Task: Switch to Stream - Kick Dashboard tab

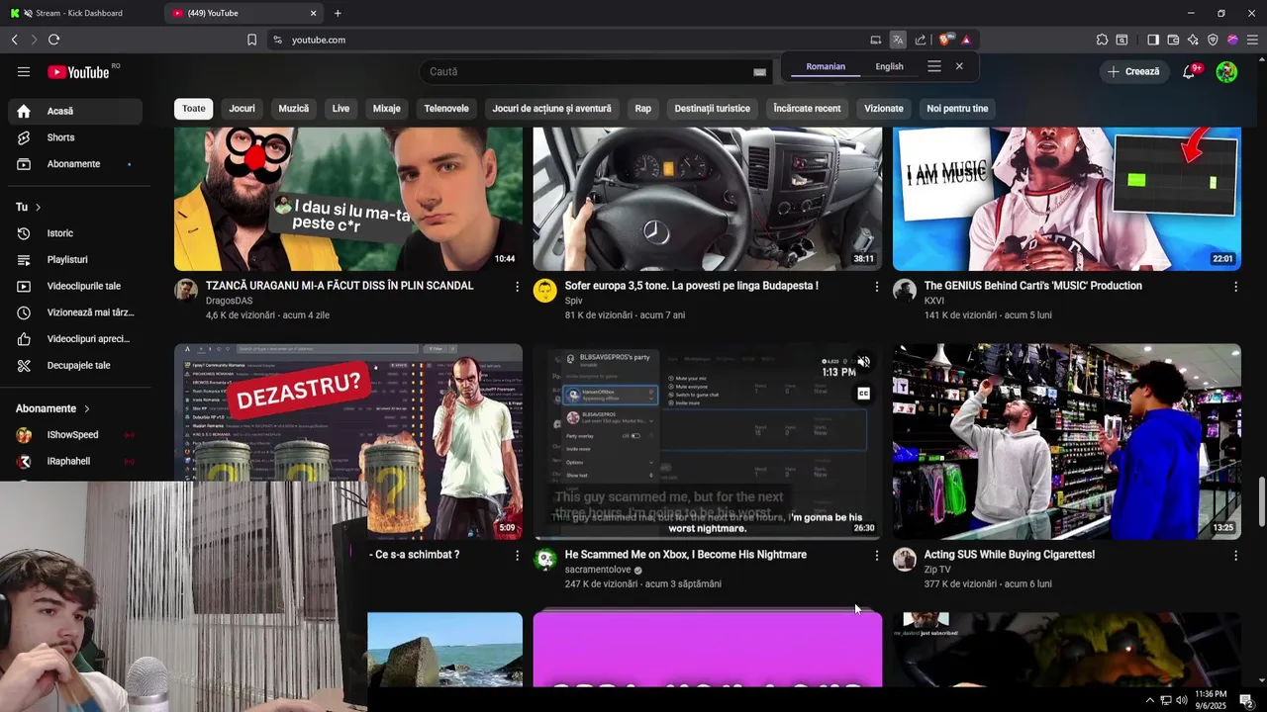Action: pos(79,13)
